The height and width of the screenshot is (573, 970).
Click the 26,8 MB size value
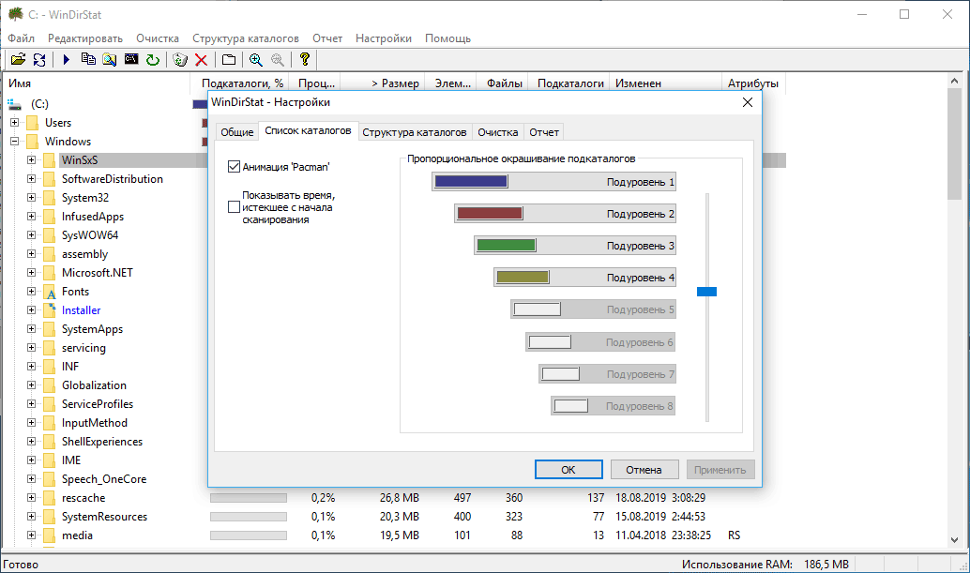coord(400,498)
